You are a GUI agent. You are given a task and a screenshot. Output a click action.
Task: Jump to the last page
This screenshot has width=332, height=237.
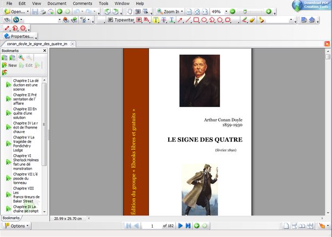click(188, 226)
